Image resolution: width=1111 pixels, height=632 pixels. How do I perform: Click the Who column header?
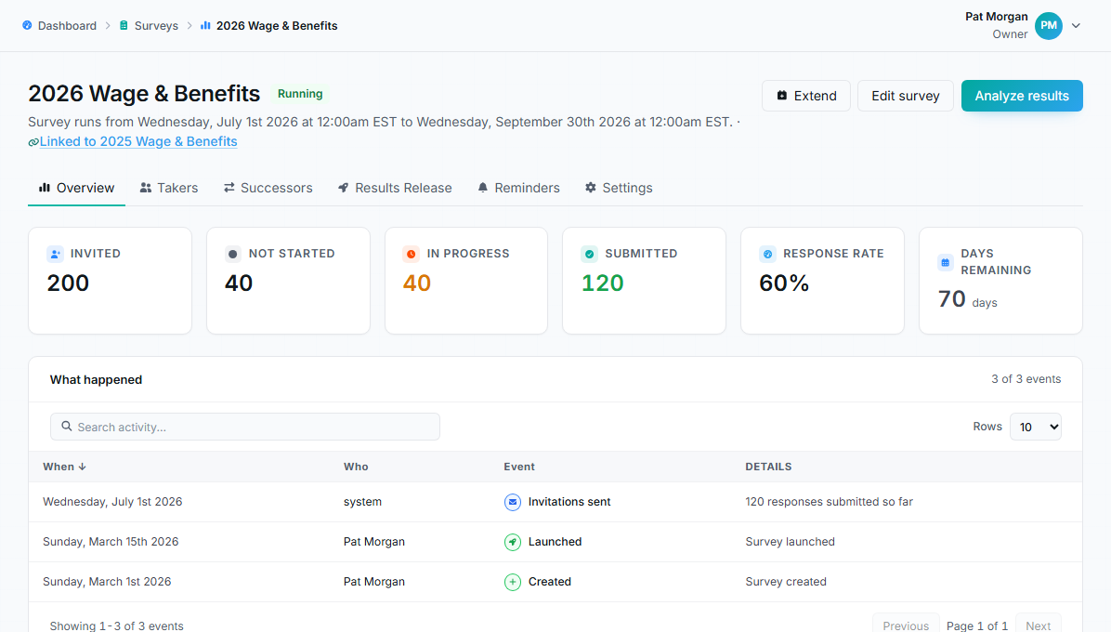(x=356, y=467)
